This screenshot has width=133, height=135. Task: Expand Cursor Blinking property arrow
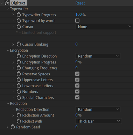(13, 44)
